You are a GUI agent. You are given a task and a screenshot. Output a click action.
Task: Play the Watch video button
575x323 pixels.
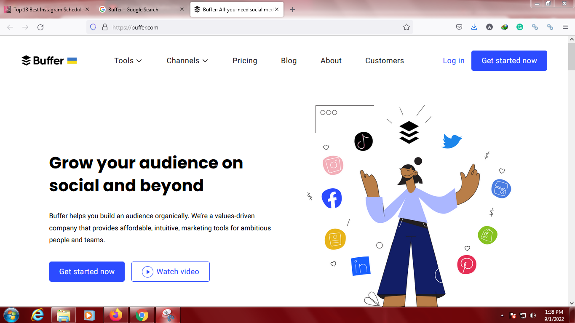171,272
